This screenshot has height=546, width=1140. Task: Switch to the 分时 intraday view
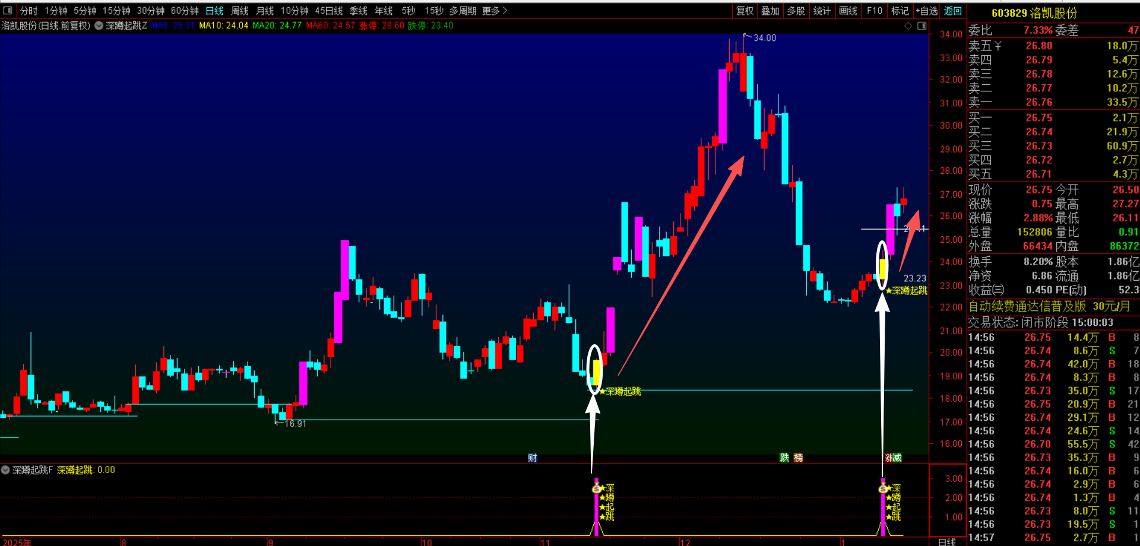pyautogui.click(x=28, y=11)
